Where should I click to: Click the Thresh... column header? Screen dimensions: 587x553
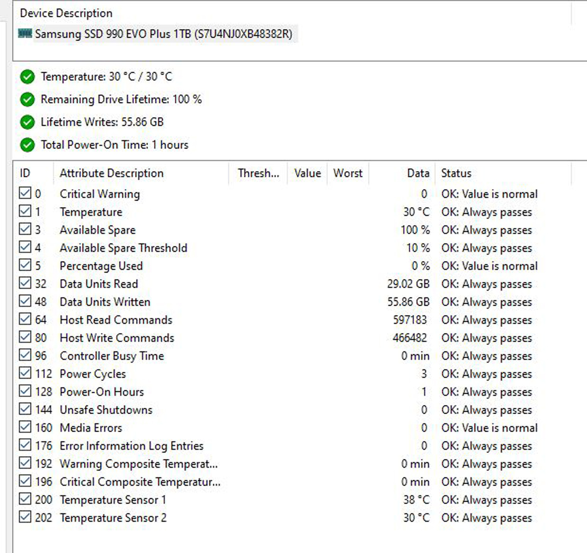(x=258, y=173)
